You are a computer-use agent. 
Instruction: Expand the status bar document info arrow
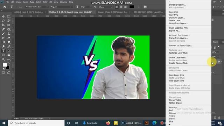pos(49,118)
